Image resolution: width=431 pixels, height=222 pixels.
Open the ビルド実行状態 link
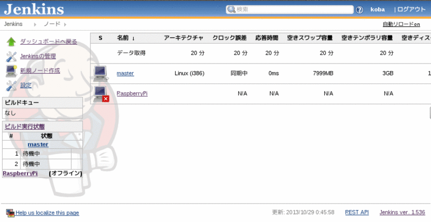(x=25, y=127)
